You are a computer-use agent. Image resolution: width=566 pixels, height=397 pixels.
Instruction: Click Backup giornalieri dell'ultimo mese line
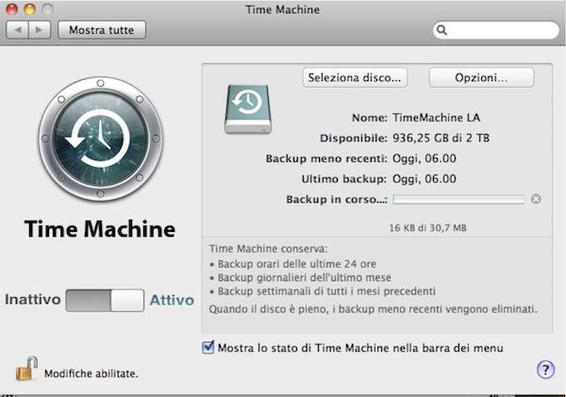coord(305,277)
